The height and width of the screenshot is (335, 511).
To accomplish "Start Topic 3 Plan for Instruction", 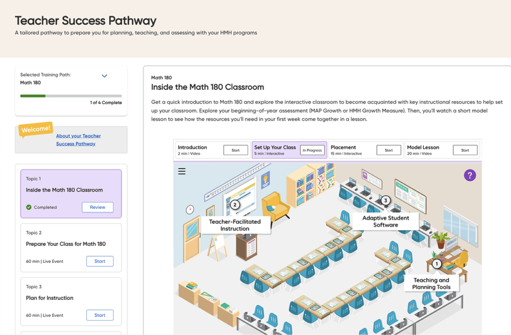I will (100, 315).
